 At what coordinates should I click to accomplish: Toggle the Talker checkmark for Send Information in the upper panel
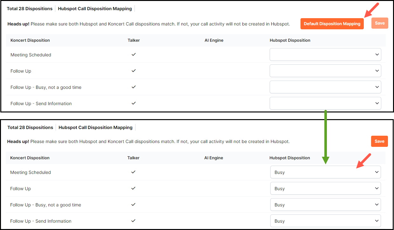[134, 103]
